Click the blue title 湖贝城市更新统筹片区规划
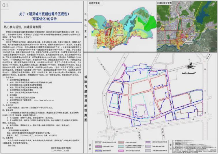This screenshot has width=218, height=154. pos(42,14)
